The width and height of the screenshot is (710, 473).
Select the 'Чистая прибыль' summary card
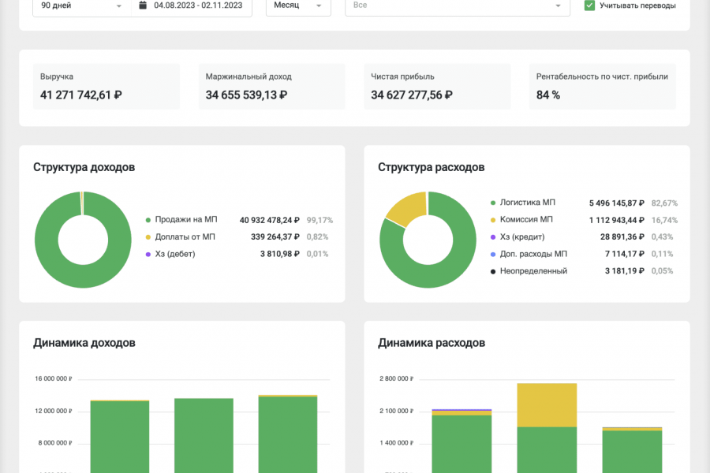[x=437, y=87]
